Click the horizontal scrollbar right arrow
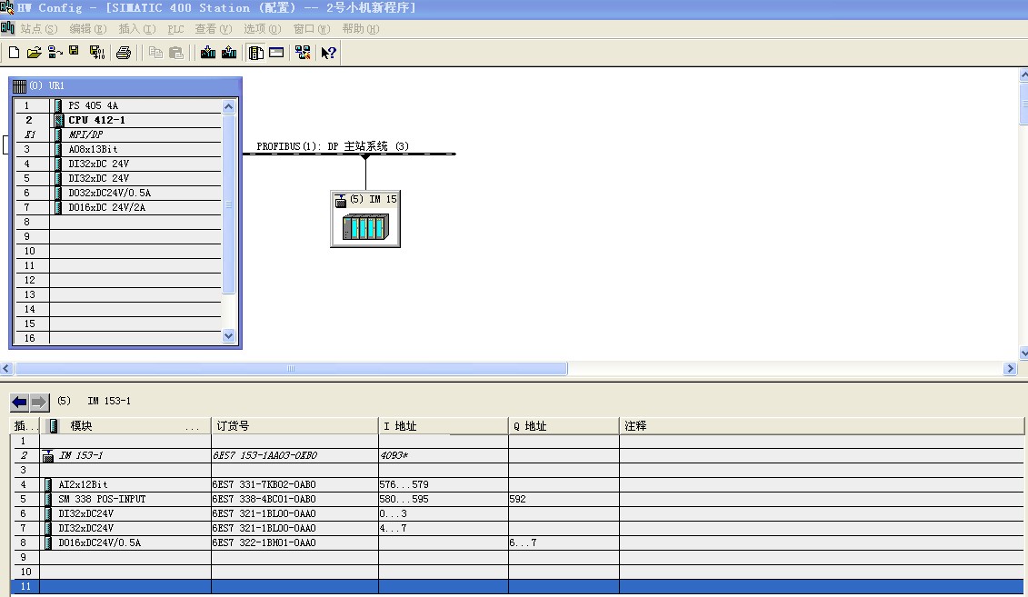The width and height of the screenshot is (1028, 597). coord(1010,369)
